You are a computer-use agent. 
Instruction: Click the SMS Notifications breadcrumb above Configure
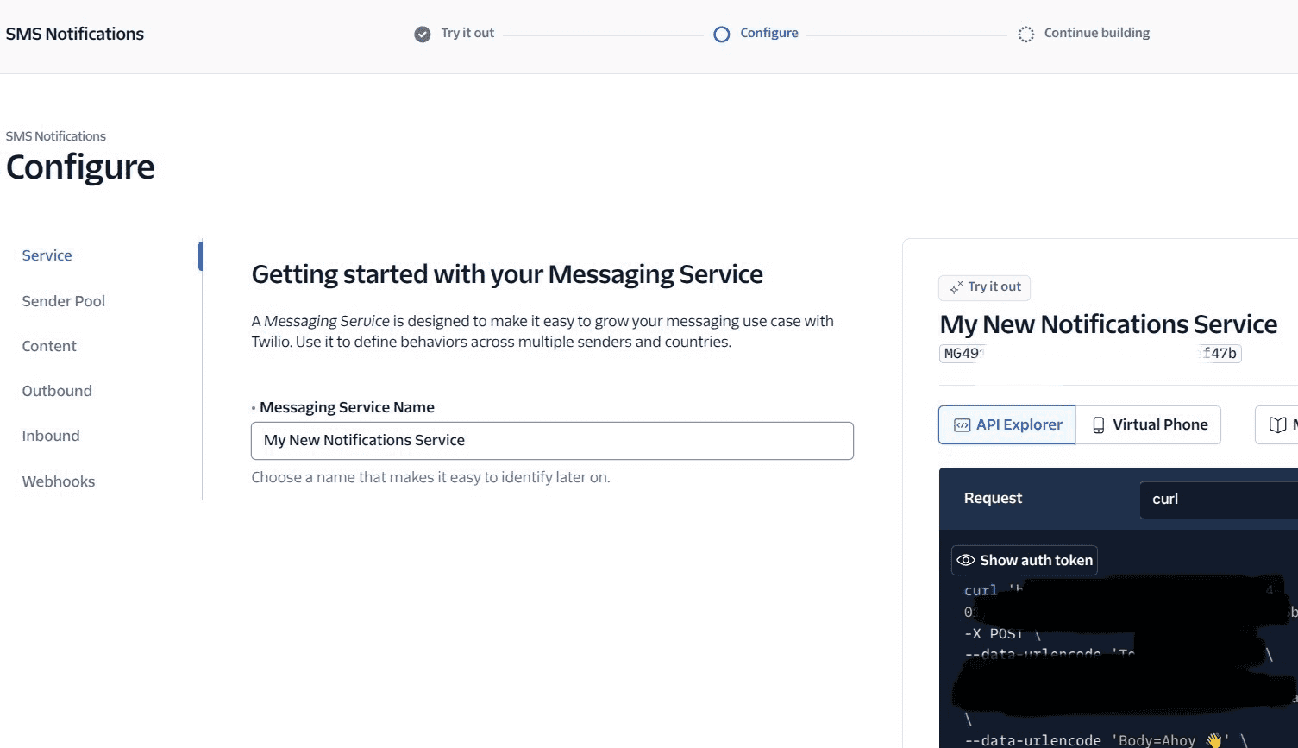pyautogui.click(x=56, y=136)
